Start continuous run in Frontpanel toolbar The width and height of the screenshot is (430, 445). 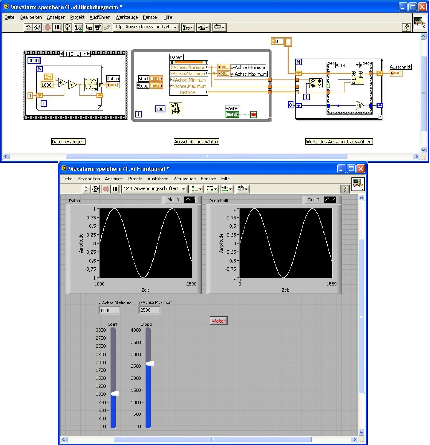click(95, 189)
